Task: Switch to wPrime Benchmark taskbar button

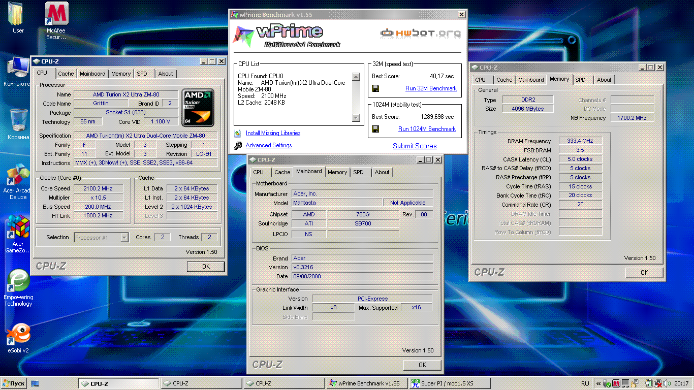Action: pyautogui.click(x=366, y=383)
